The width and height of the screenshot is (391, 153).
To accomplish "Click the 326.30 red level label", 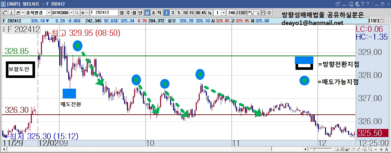I will [17, 110].
